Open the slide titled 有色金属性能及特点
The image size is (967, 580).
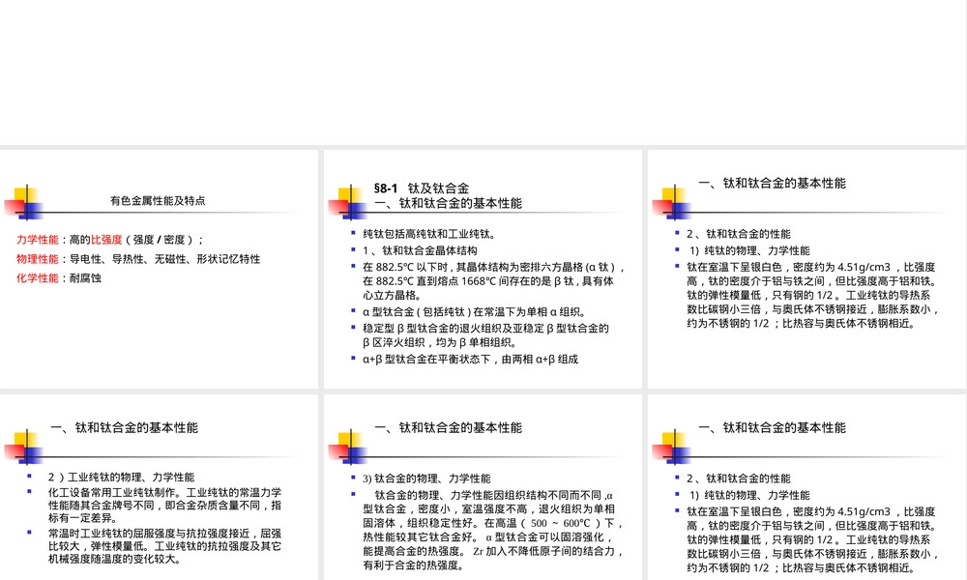pyautogui.click(x=160, y=269)
